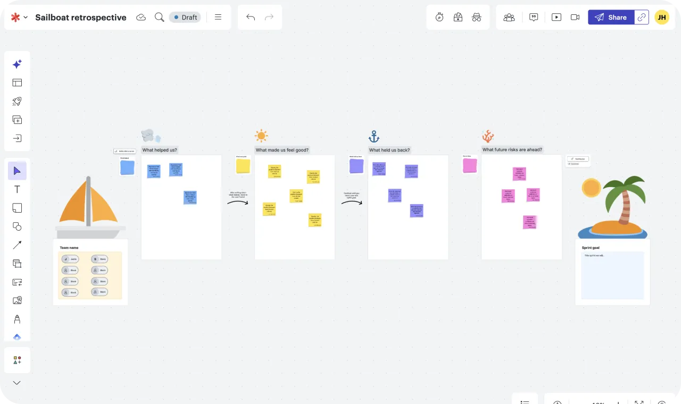Click the undo arrow
This screenshot has height=404, width=681.
(x=251, y=17)
